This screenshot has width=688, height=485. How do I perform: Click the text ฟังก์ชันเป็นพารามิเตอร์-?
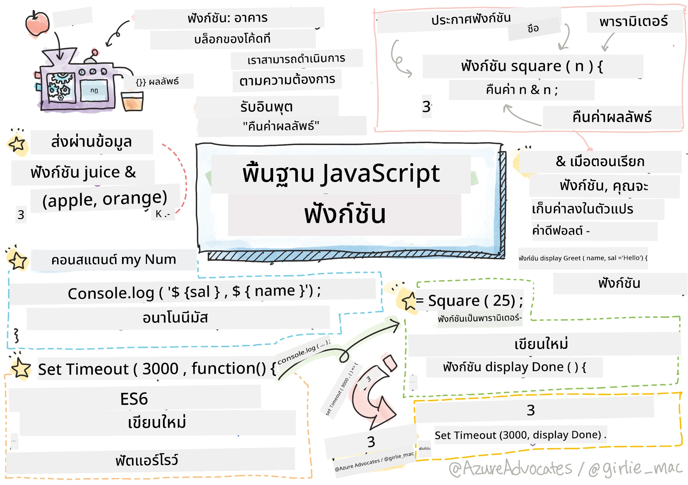pos(480,318)
